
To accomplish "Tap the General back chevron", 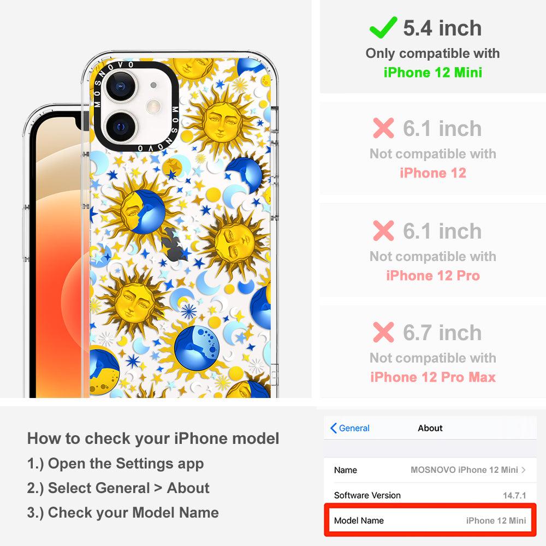I will pyautogui.click(x=333, y=428).
